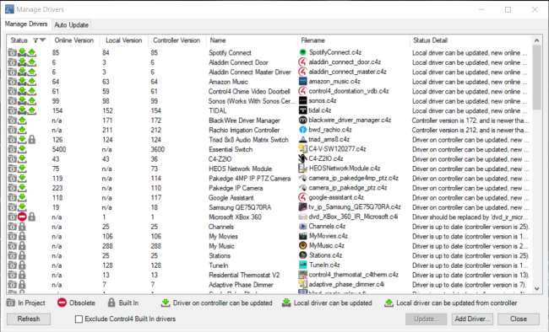Click the Built In legend lock icon

coord(111,303)
